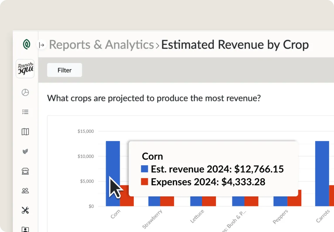Select the crops leaves icon in sidebar

tap(25, 151)
